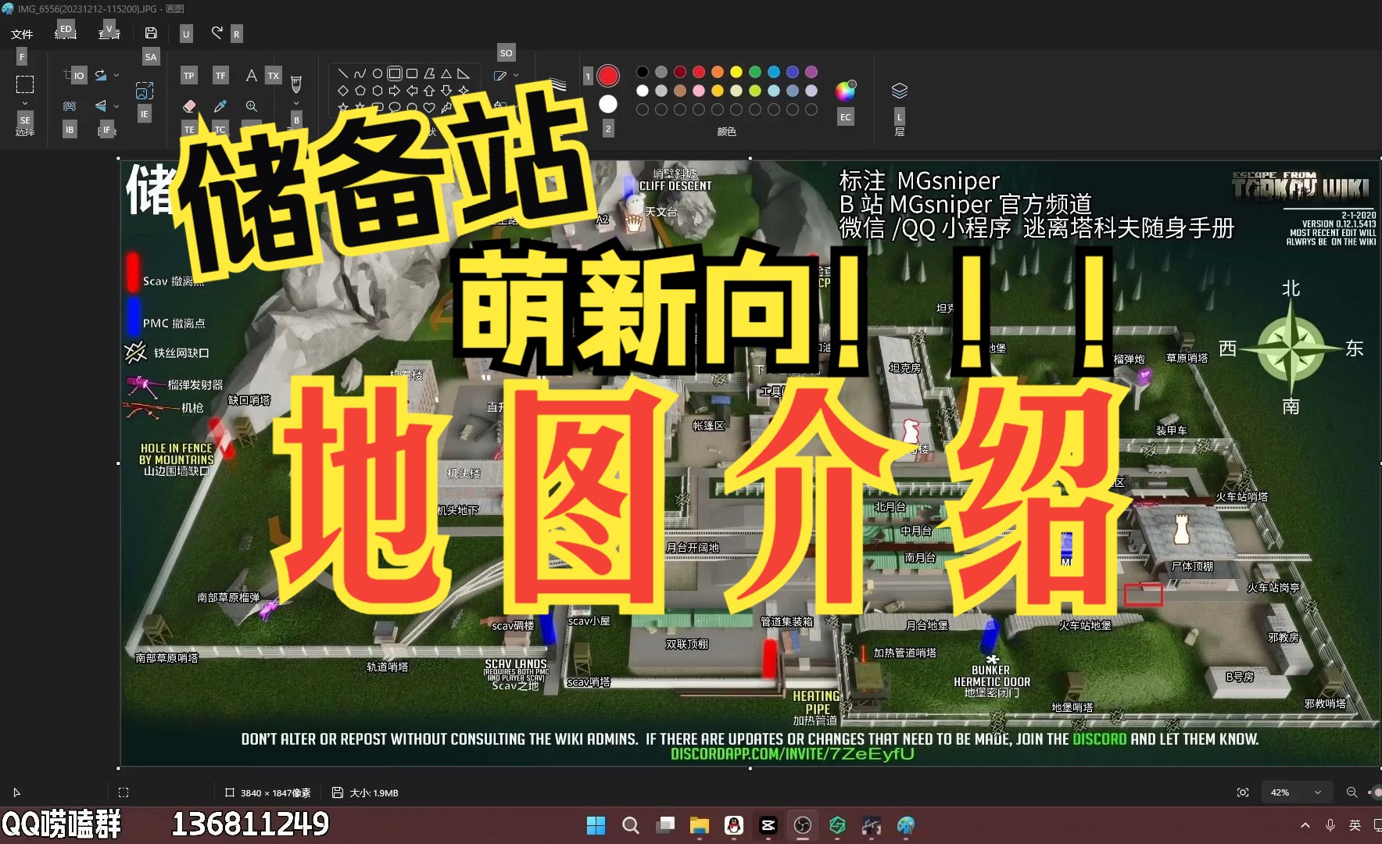Open taskbar Search
The image size is (1382, 844).
[631, 825]
